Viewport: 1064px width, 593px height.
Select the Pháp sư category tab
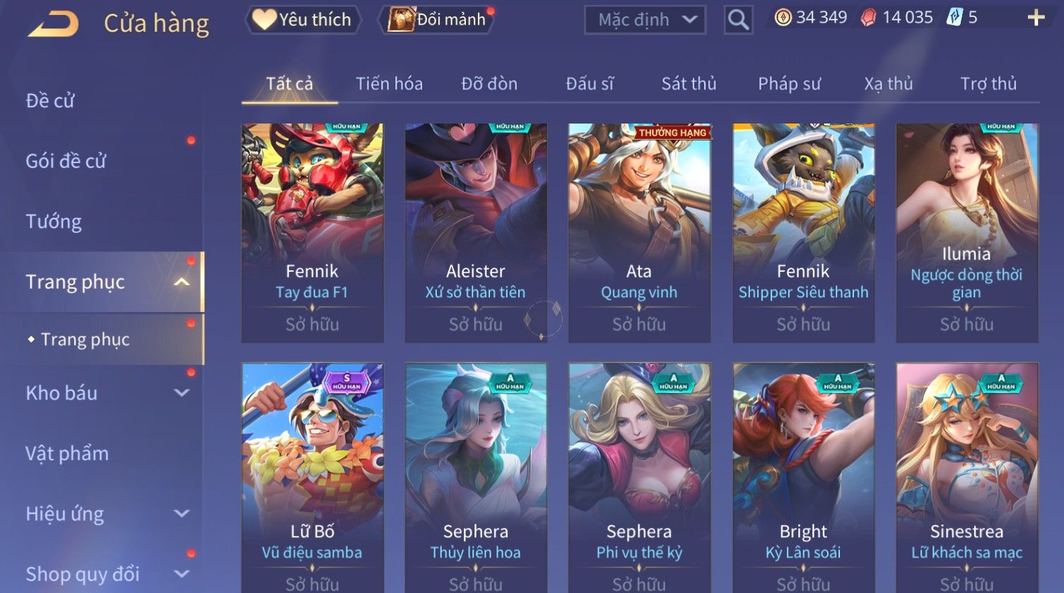click(789, 84)
